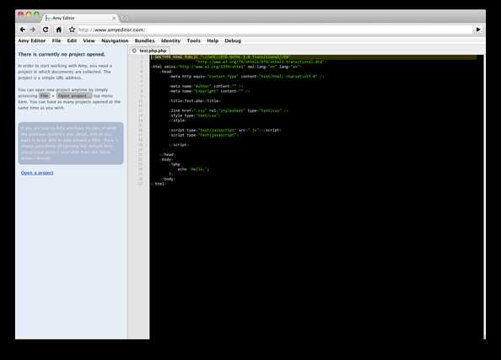Image resolution: width=501 pixels, height=360 pixels.
Task: Click 'There is currently no project opened.' heading
Action: click(x=62, y=54)
